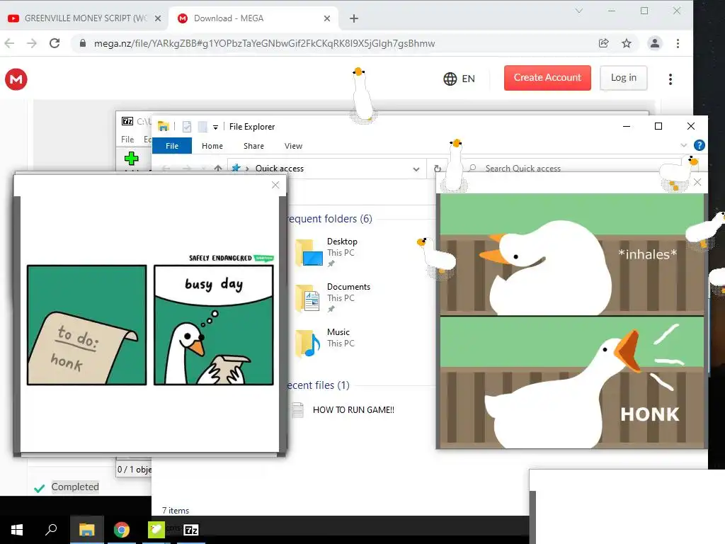The image size is (725, 544).
Task: Click the Music folder icon
Action: click(x=308, y=344)
